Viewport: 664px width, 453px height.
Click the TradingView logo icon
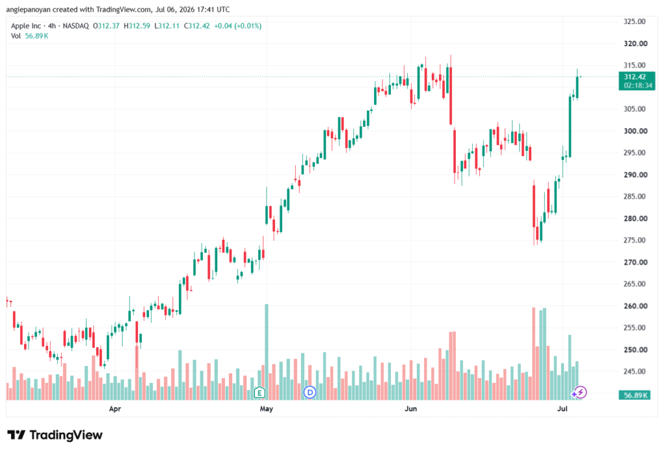(x=16, y=435)
